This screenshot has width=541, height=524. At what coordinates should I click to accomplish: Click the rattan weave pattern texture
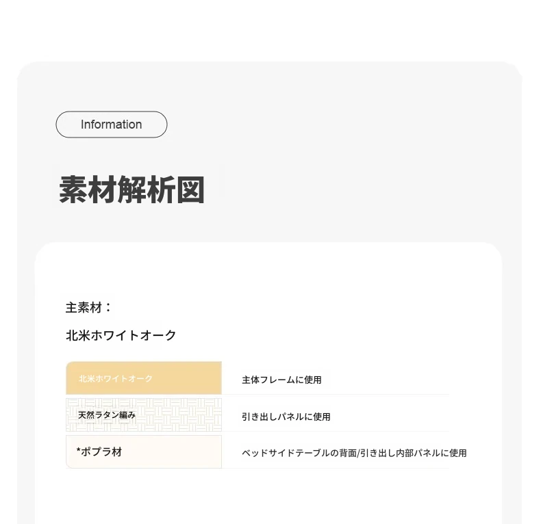[179, 415]
